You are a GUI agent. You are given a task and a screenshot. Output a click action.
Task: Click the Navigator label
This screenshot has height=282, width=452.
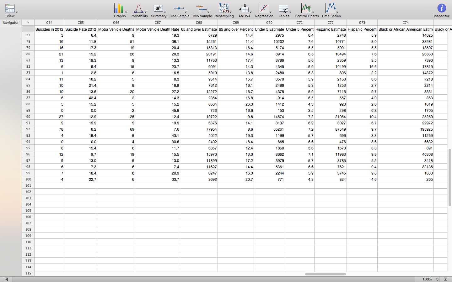(x=11, y=23)
